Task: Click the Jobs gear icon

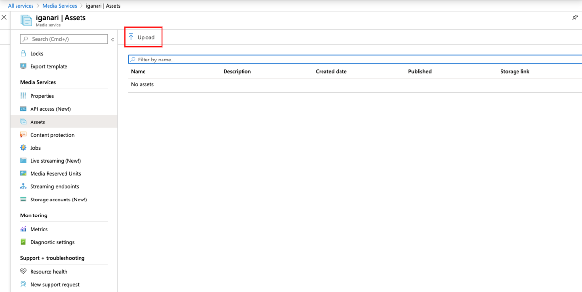Action: pyautogui.click(x=23, y=148)
